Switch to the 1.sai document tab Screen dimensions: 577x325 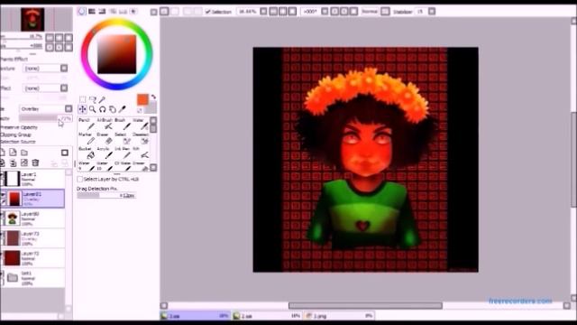196,316
